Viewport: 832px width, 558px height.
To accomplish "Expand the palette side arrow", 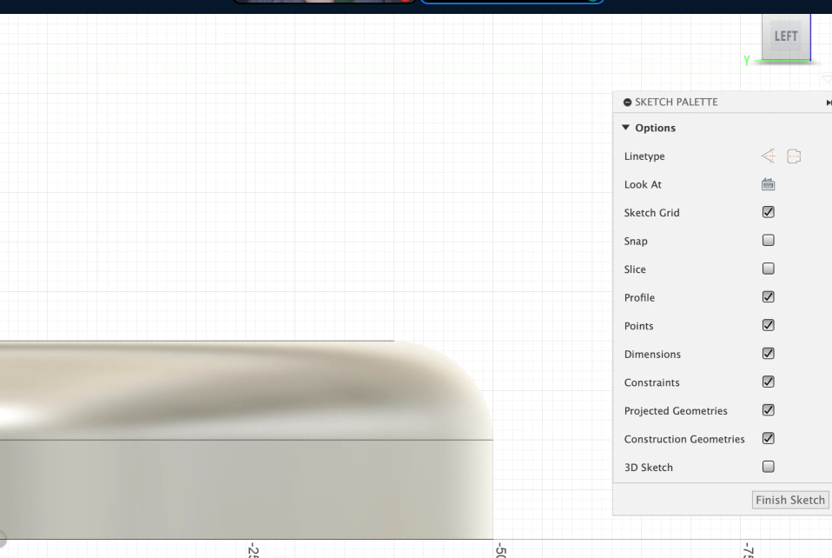I will [x=829, y=103].
